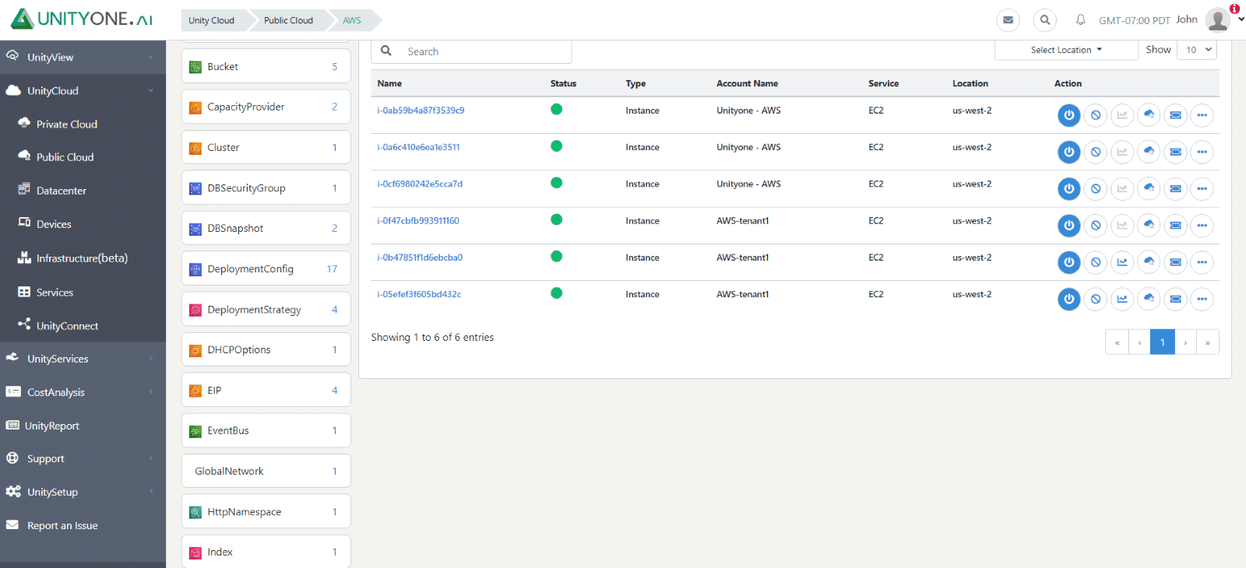Open instance link i-0b47851f1d6ebcba0
Image resolution: width=1246 pixels, height=568 pixels.
click(x=420, y=258)
